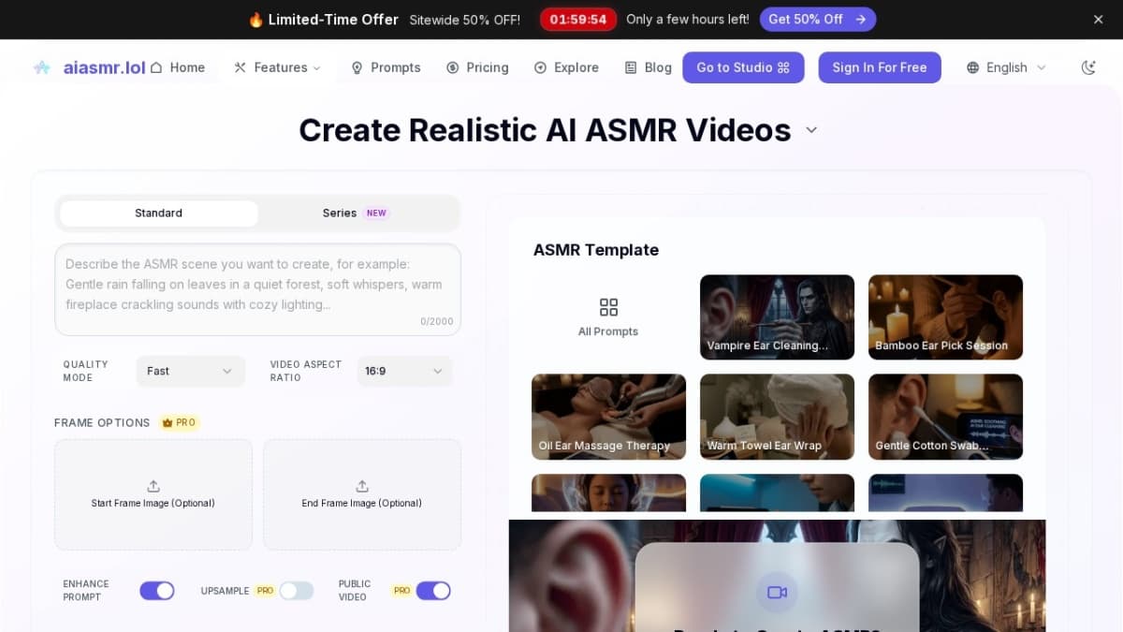Click the video camera icon in the modal

[x=777, y=592]
